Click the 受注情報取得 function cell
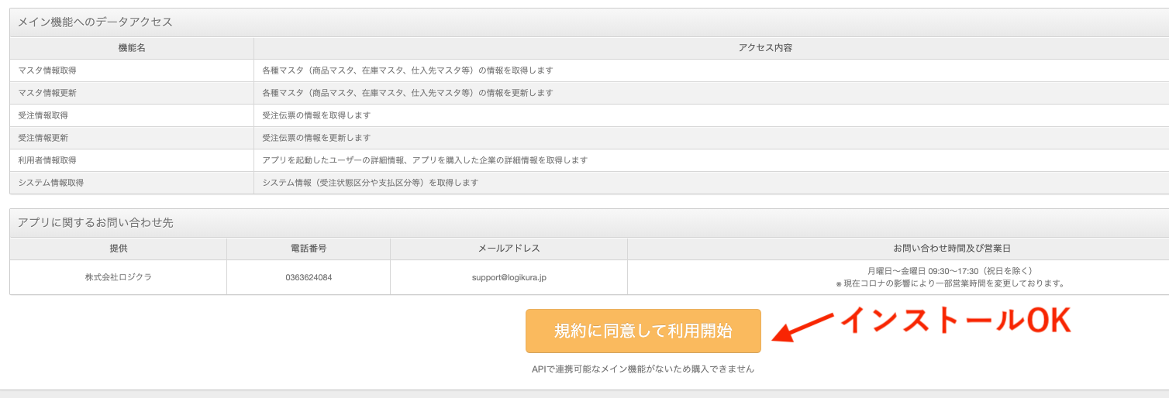 (x=43, y=115)
